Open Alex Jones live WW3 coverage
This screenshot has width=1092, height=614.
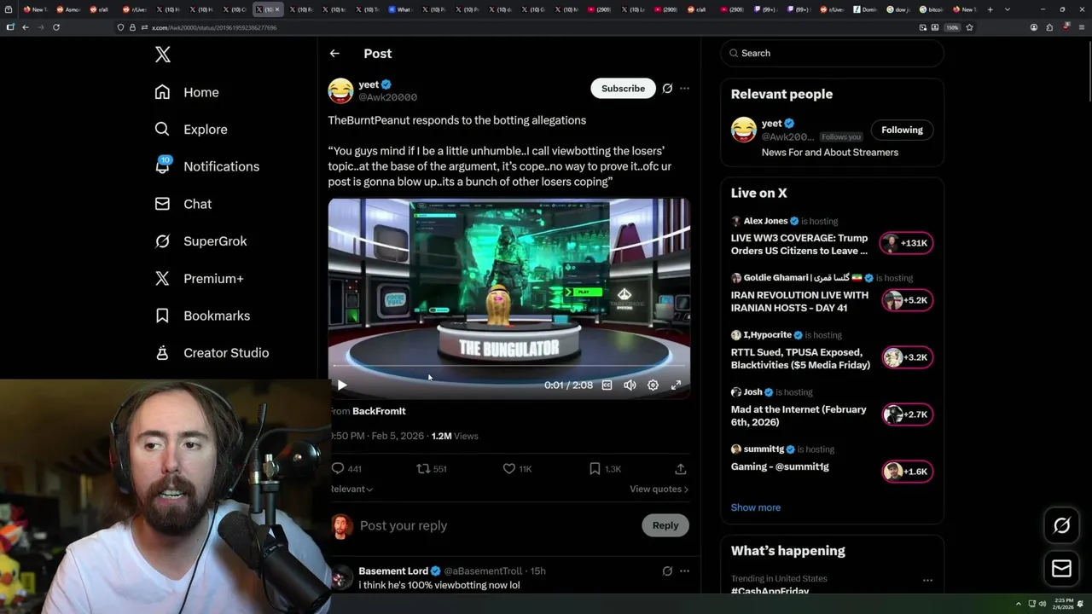point(799,245)
